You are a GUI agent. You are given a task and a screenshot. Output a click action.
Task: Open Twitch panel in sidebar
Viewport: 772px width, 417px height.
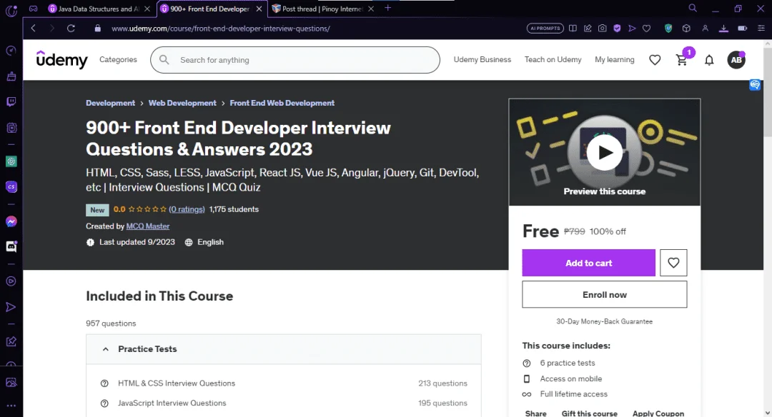pos(11,102)
